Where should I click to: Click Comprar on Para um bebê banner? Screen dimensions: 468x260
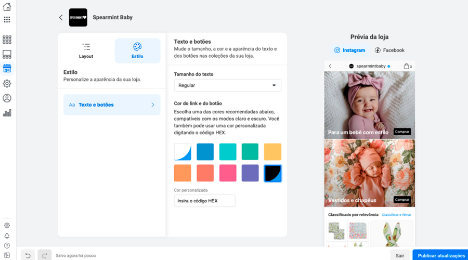[402, 132]
